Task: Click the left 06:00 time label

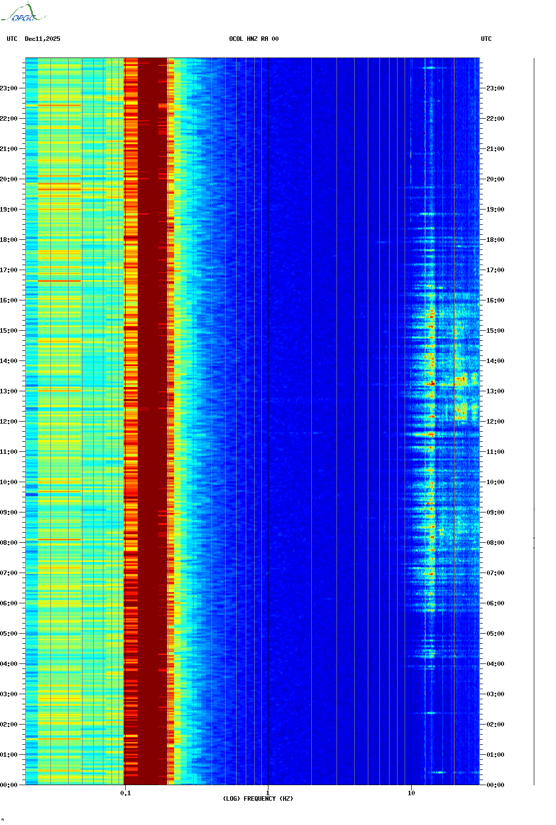Action: click(x=9, y=603)
